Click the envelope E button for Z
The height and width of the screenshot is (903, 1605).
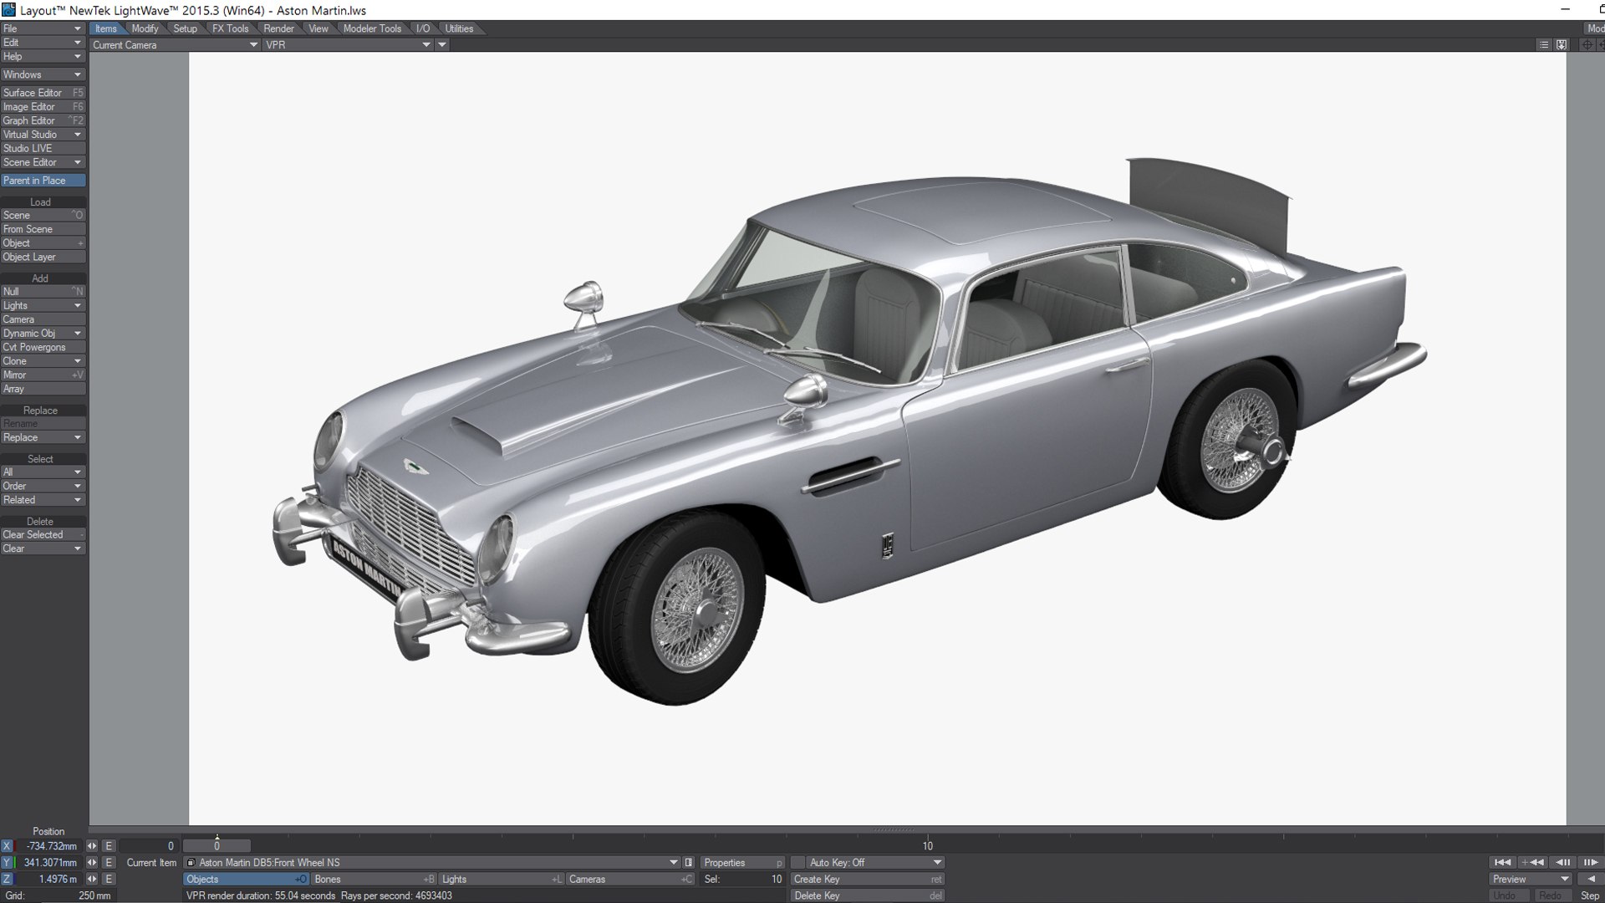109,879
